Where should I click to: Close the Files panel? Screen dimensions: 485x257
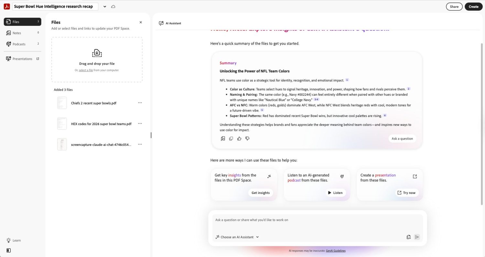pyautogui.click(x=141, y=22)
